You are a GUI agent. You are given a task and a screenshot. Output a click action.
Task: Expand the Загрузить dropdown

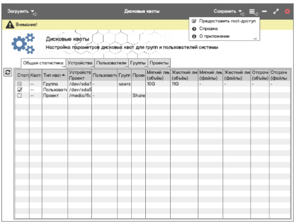21,11
